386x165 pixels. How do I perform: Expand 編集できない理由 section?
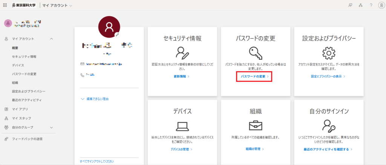[97, 99]
